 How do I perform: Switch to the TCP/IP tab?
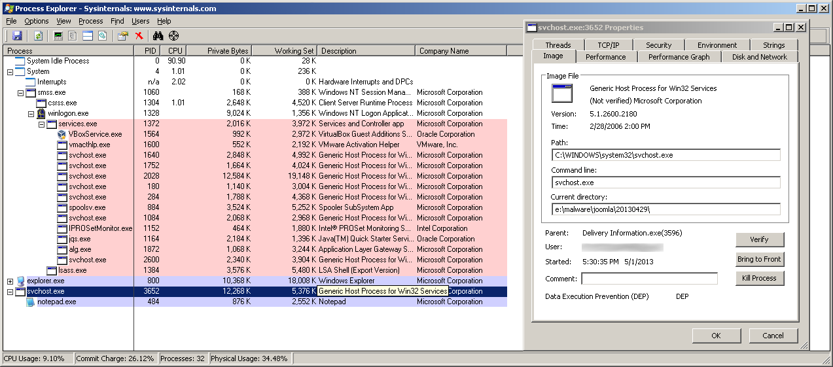click(x=608, y=45)
